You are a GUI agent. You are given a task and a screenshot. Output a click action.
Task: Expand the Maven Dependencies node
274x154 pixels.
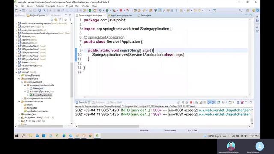(19, 121)
